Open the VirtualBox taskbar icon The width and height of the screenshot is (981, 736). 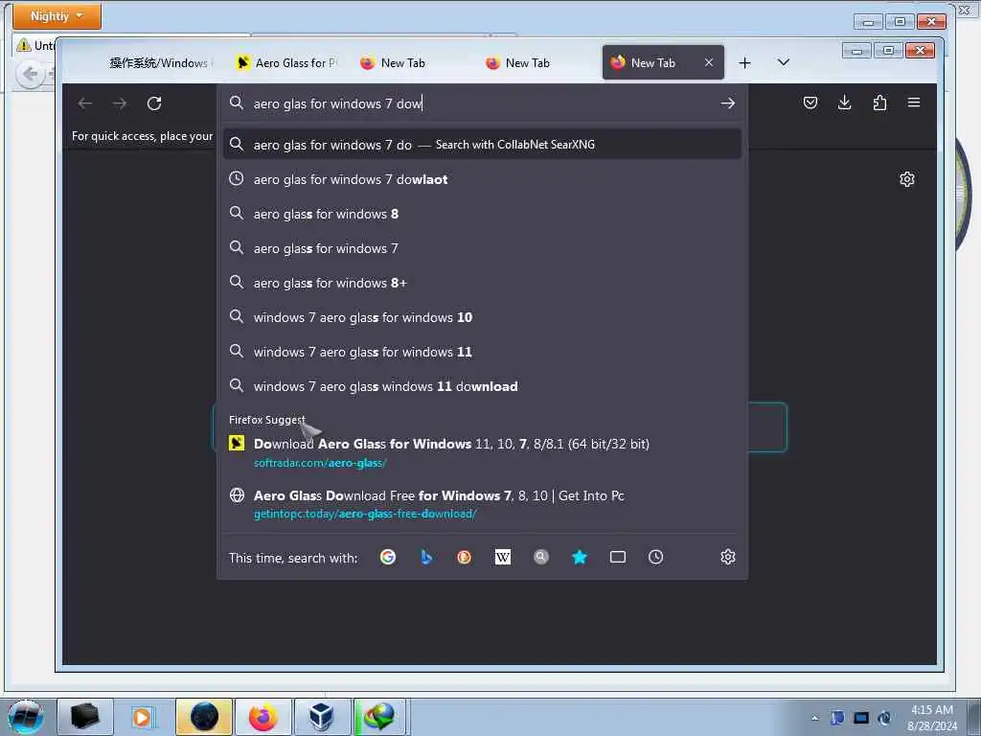322,717
